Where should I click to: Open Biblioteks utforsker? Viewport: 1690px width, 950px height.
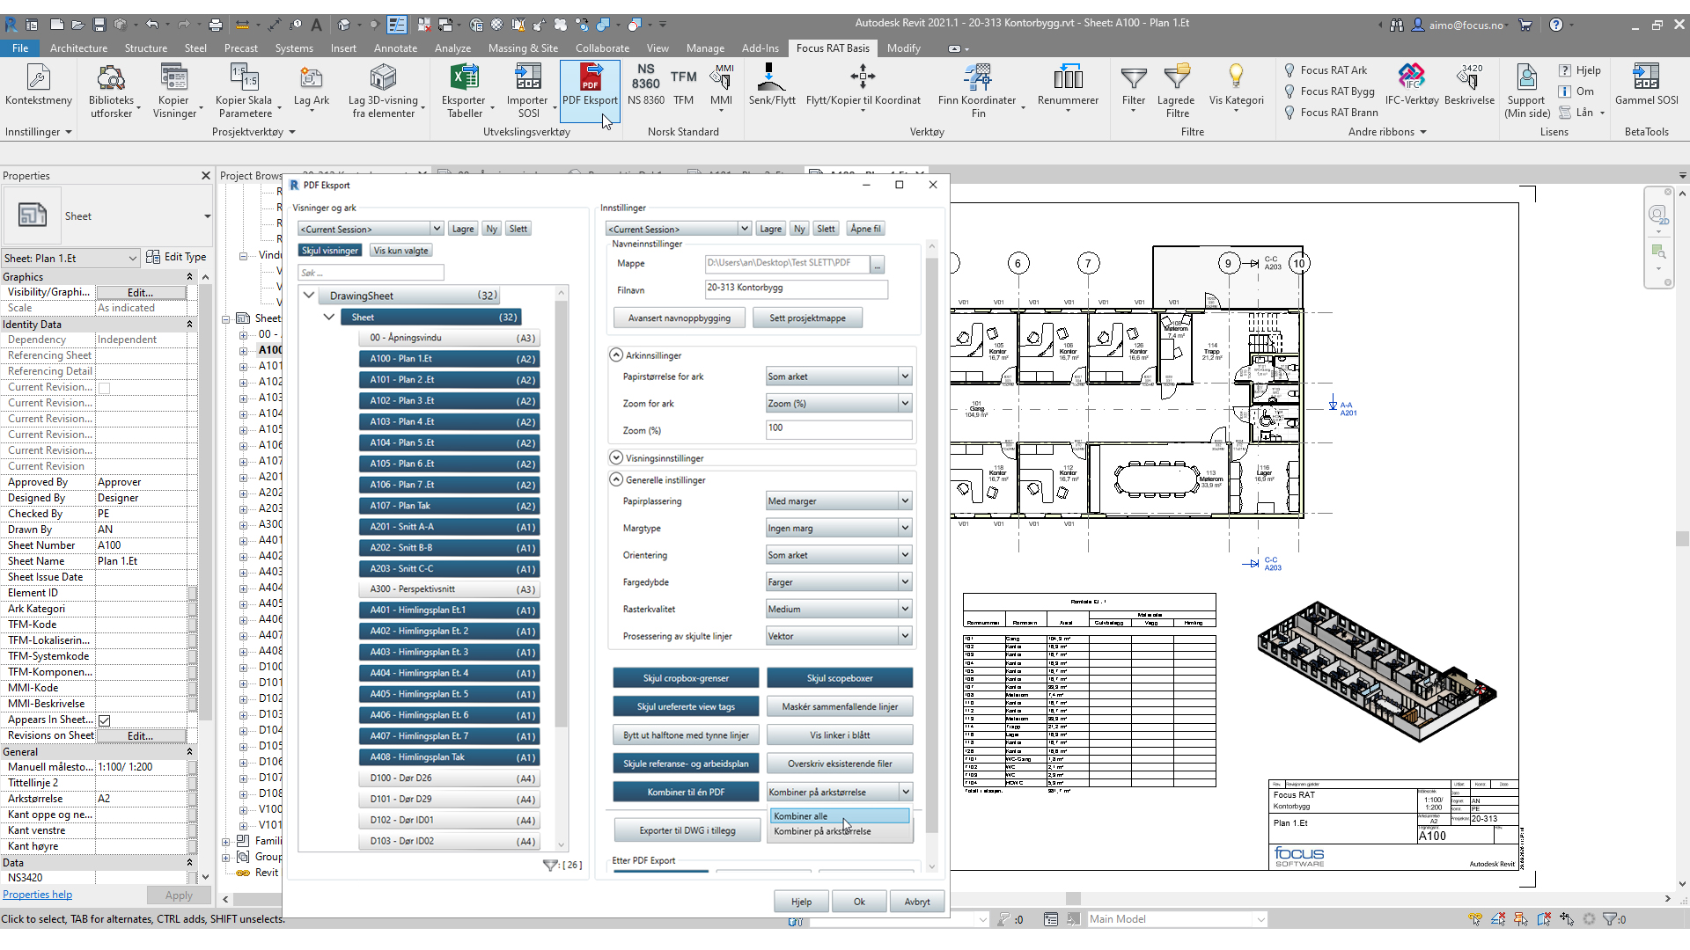click(111, 91)
